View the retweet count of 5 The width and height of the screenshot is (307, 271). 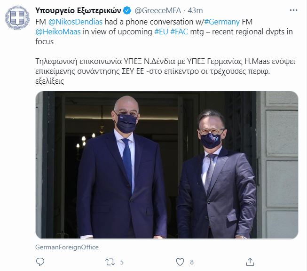(122, 262)
